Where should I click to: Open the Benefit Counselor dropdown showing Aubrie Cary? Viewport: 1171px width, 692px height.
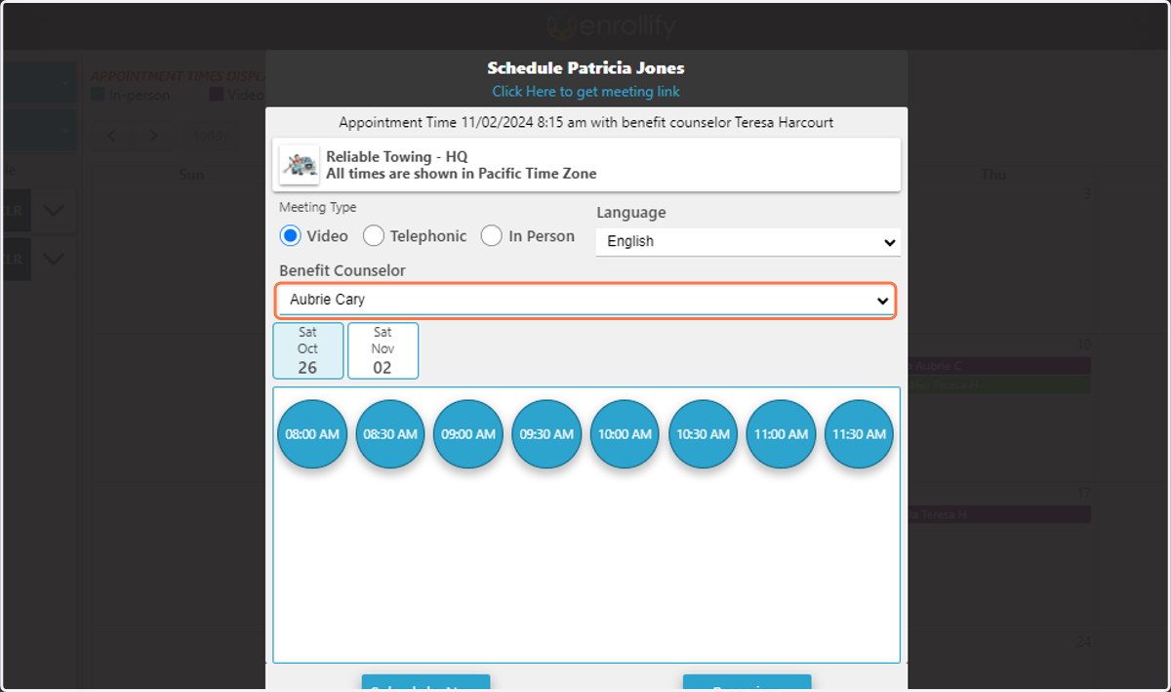(x=585, y=301)
